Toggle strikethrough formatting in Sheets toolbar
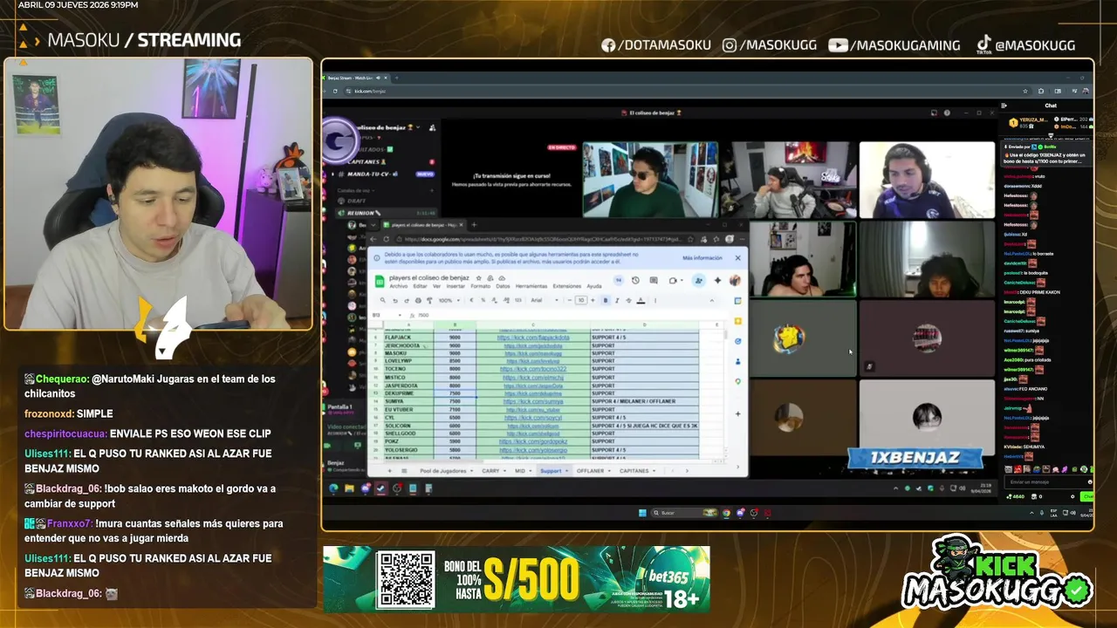Image resolution: width=1117 pixels, height=628 pixels. [628, 300]
